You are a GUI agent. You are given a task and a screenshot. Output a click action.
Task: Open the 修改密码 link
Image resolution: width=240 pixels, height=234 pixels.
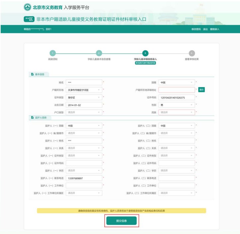[x=196, y=29]
